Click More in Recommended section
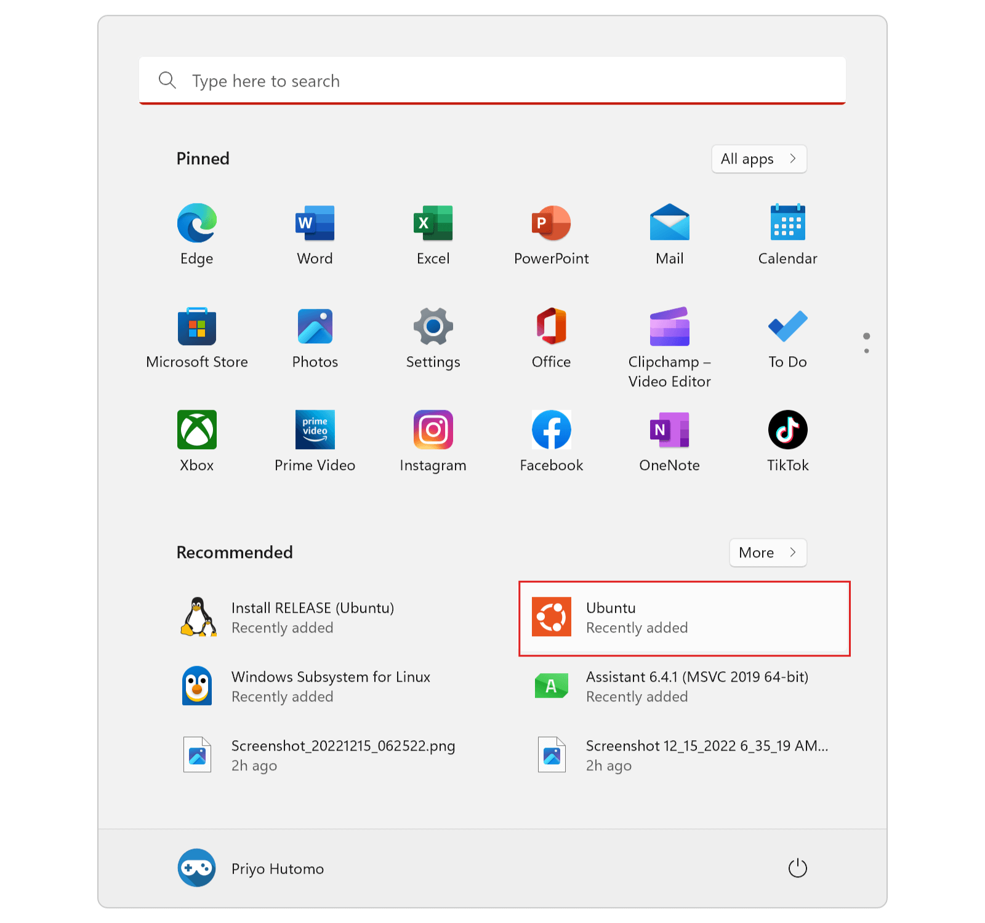Image resolution: width=985 pixels, height=923 pixels. point(768,553)
